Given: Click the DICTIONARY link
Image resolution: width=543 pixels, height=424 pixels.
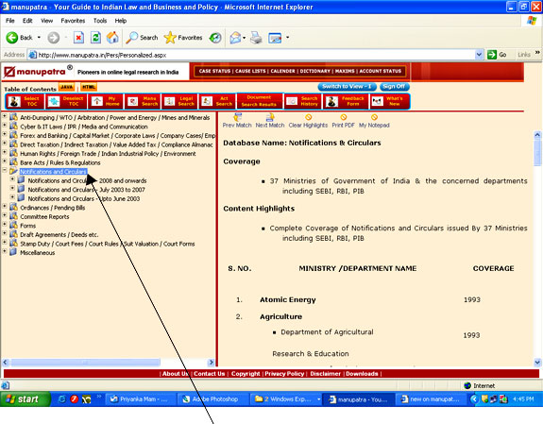Looking at the screenshot, I should point(314,71).
